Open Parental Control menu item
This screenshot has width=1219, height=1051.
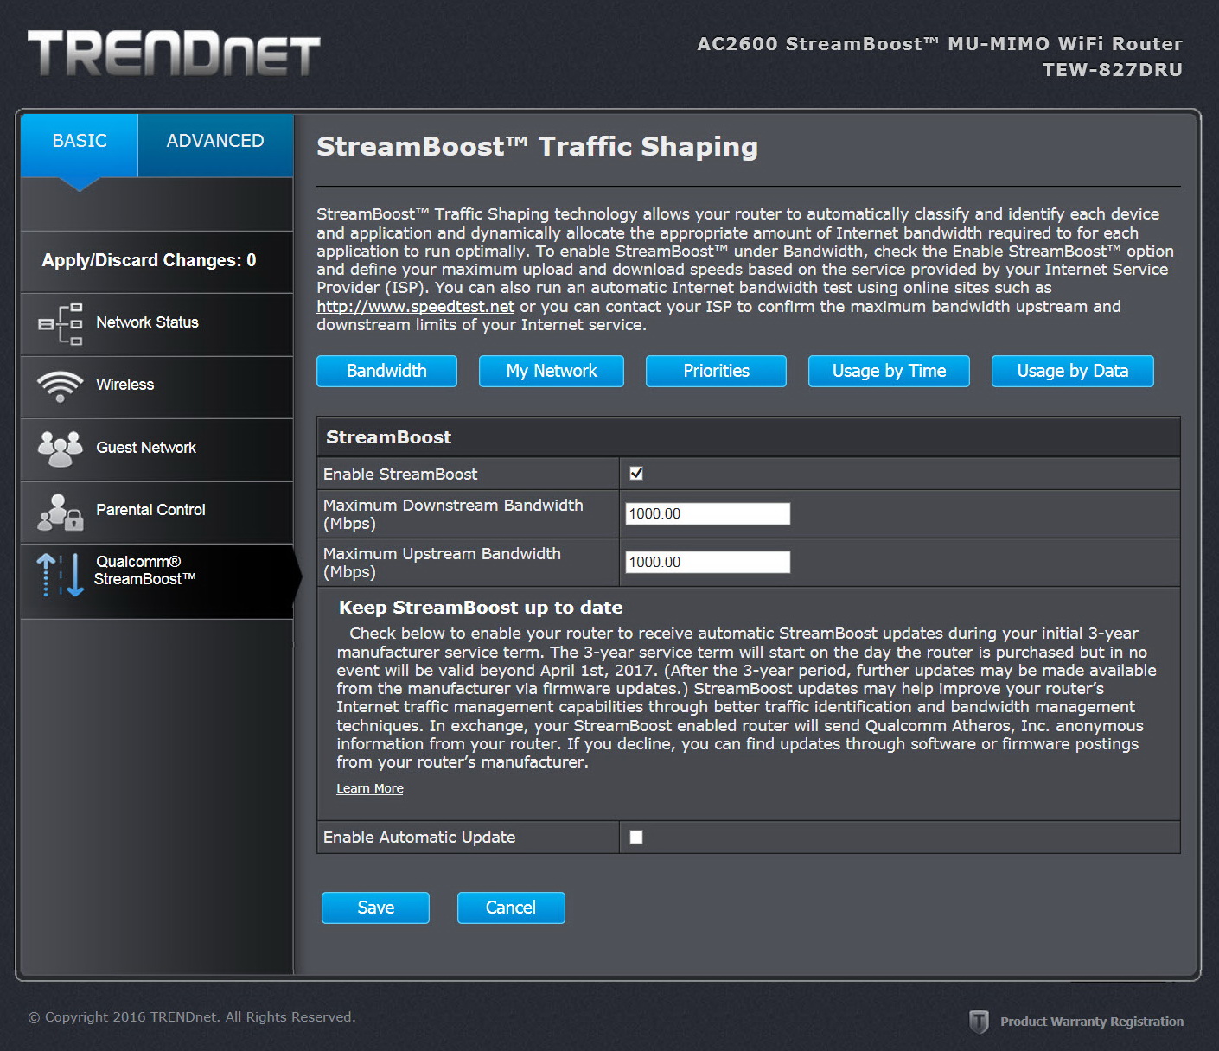click(157, 512)
